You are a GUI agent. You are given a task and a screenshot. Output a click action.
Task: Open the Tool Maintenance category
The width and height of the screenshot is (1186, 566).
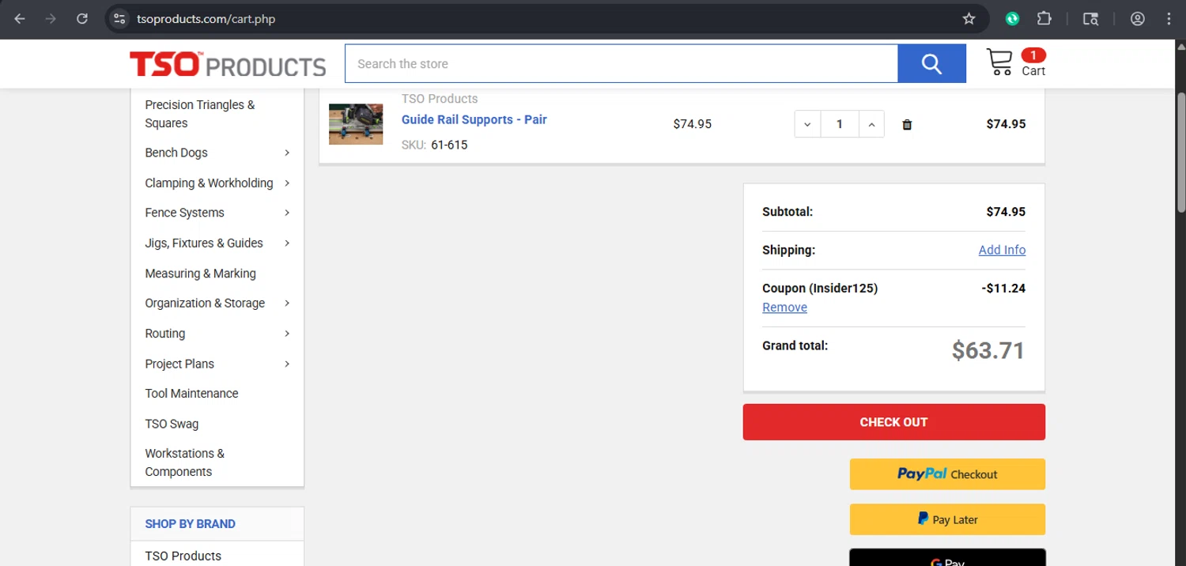point(191,394)
